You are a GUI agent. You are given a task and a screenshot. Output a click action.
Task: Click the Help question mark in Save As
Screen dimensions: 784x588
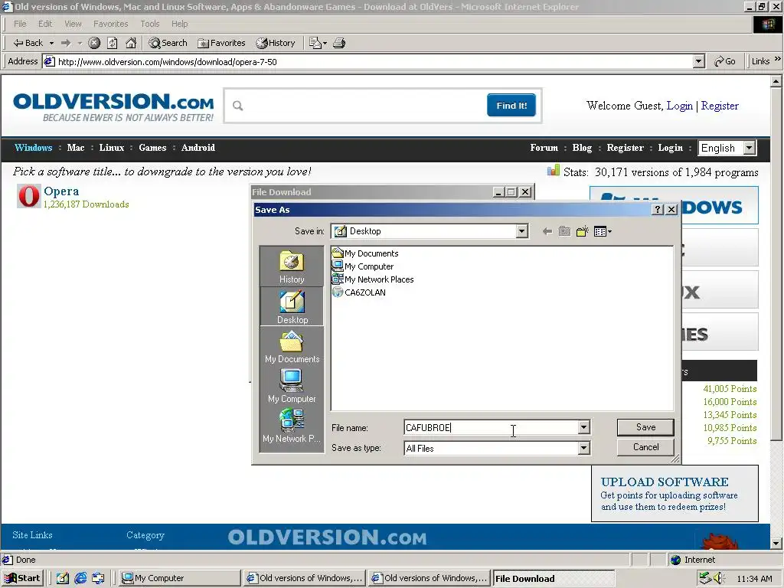pyautogui.click(x=658, y=210)
